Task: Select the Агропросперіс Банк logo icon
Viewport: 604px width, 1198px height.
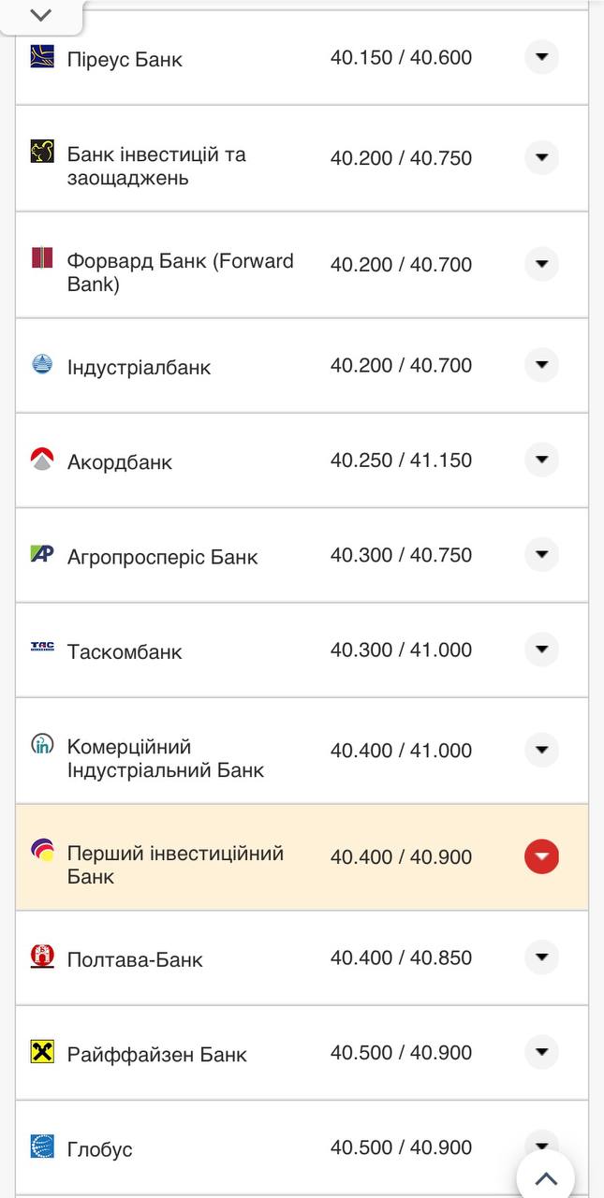Action: point(41,552)
